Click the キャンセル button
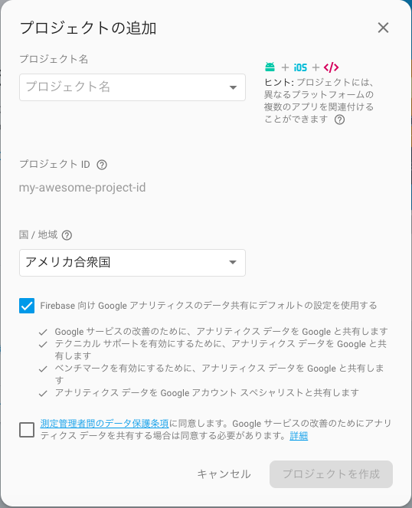412x508 pixels. pyautogui.click(x=224, y=474)
